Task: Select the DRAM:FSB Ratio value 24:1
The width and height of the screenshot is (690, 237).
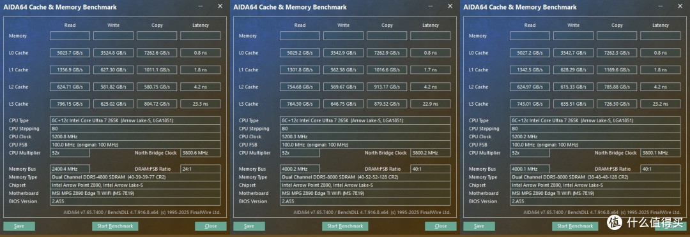Action: tap(200, 169)
